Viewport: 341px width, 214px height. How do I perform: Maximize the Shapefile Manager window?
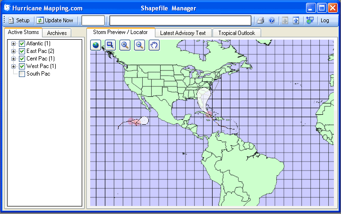point(322,8)
